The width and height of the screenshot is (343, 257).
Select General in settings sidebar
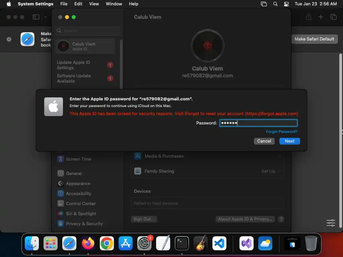coord(70,174)
